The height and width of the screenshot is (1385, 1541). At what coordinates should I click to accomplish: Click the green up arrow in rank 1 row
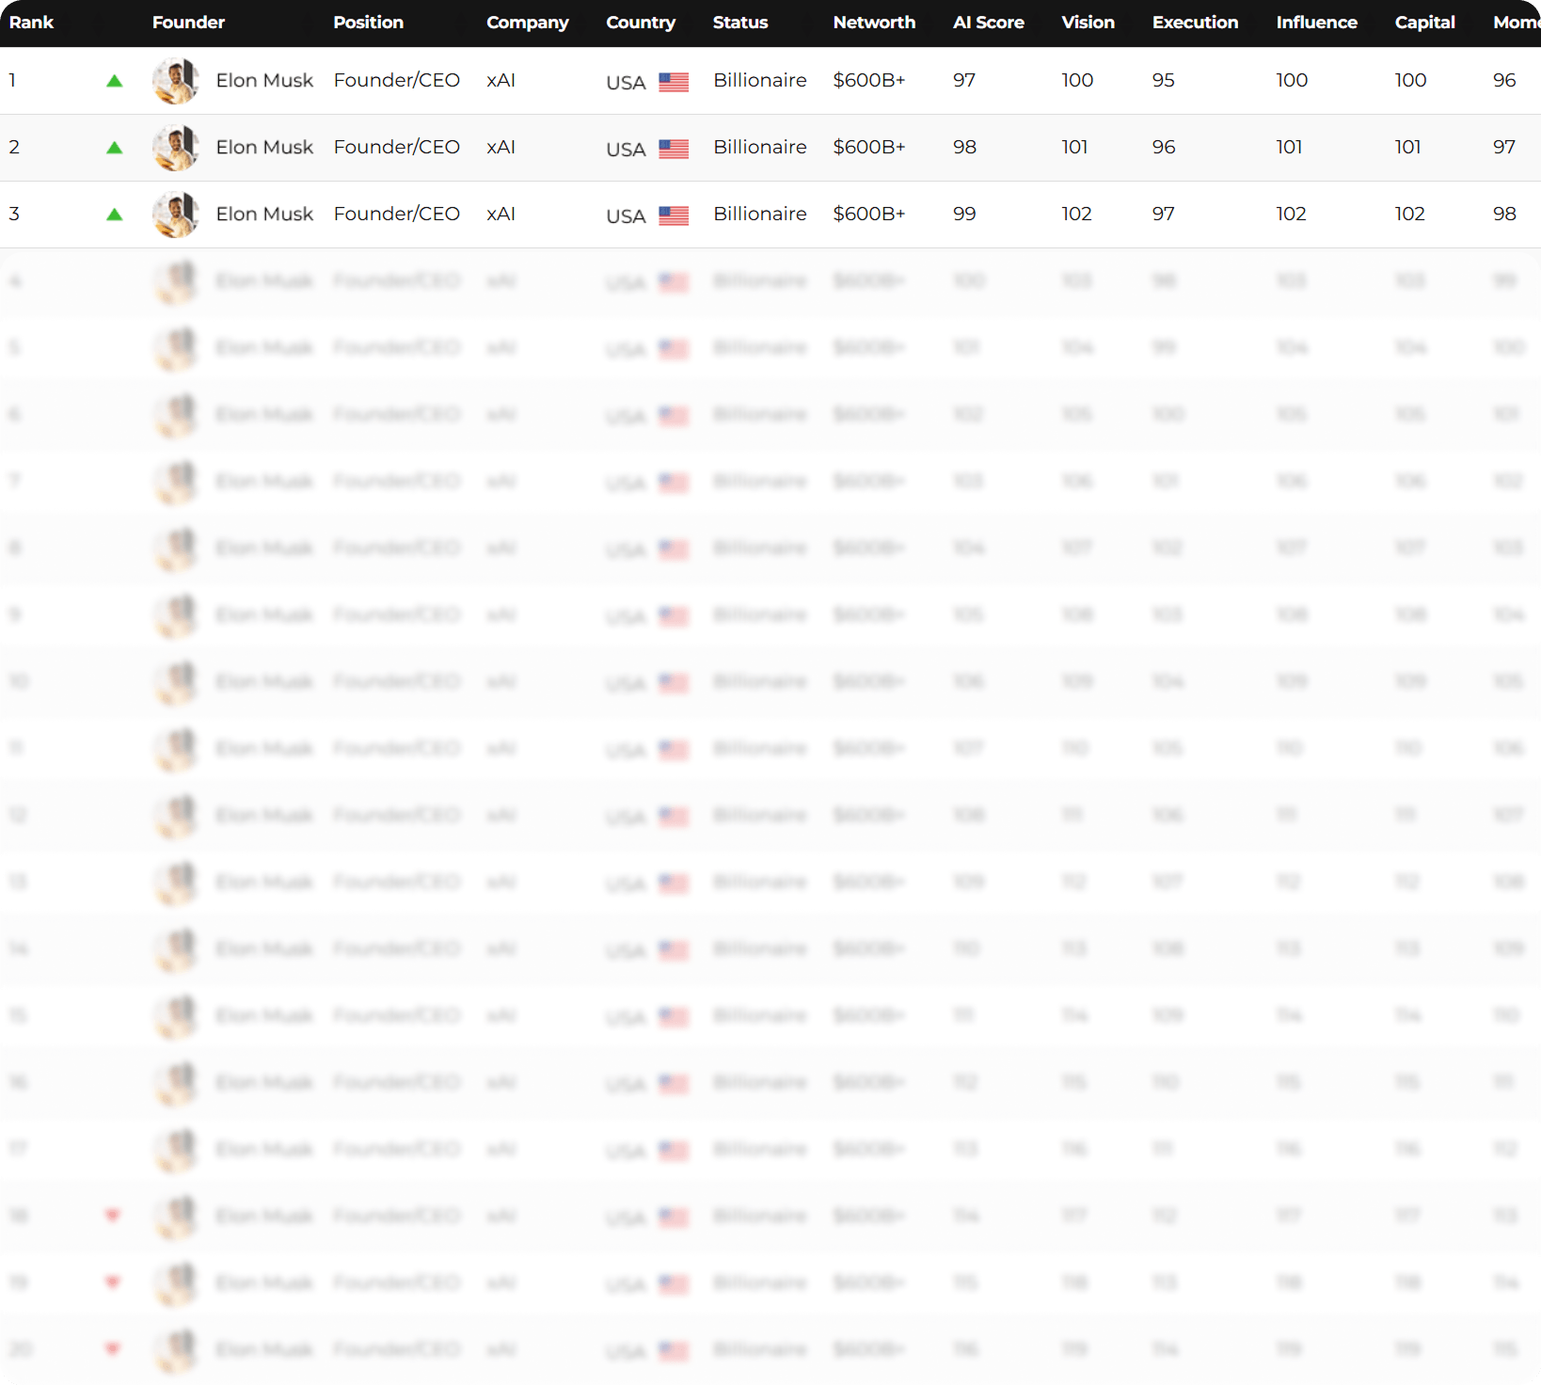(115, 81)
